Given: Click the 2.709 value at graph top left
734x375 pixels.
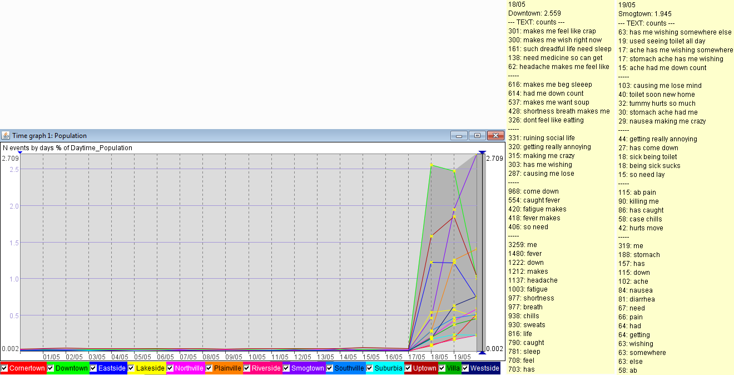Looking at the screenshot, I should pos(10,159).
